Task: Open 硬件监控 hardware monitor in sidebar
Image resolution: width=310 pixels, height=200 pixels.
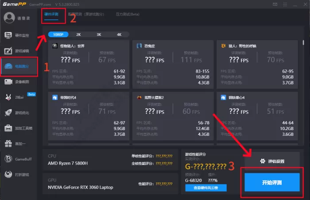Action: tap(19, 35)
